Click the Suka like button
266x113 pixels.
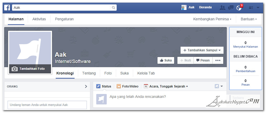tap(166, 60)
